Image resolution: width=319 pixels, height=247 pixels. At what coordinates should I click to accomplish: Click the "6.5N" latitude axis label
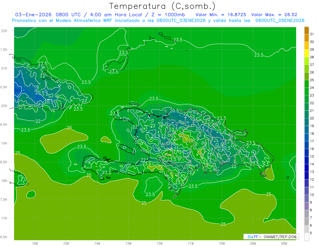(4, 237)
